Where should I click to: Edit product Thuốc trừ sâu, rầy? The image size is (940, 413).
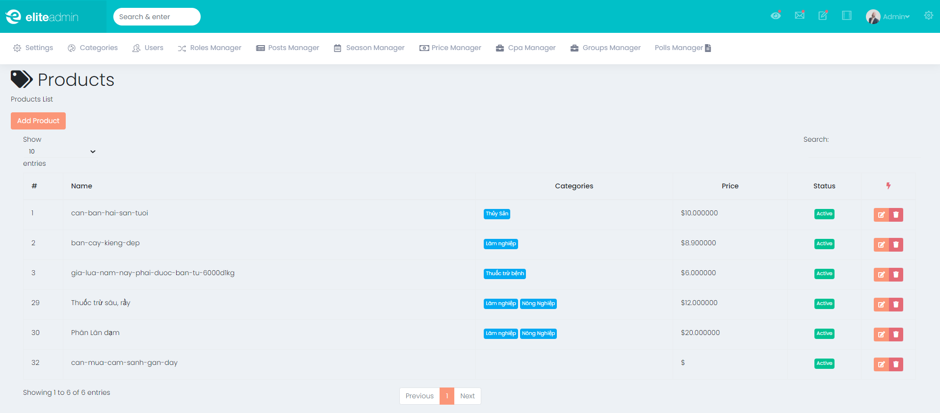coord(881,305)
